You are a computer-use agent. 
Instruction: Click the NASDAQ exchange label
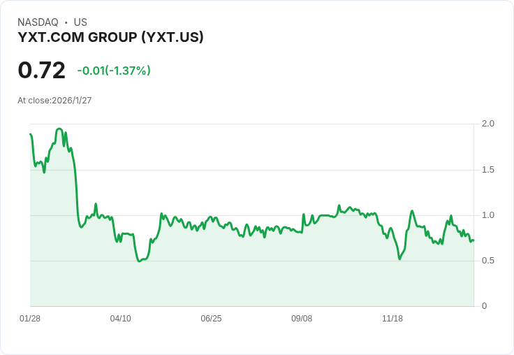tap(38, 22)
